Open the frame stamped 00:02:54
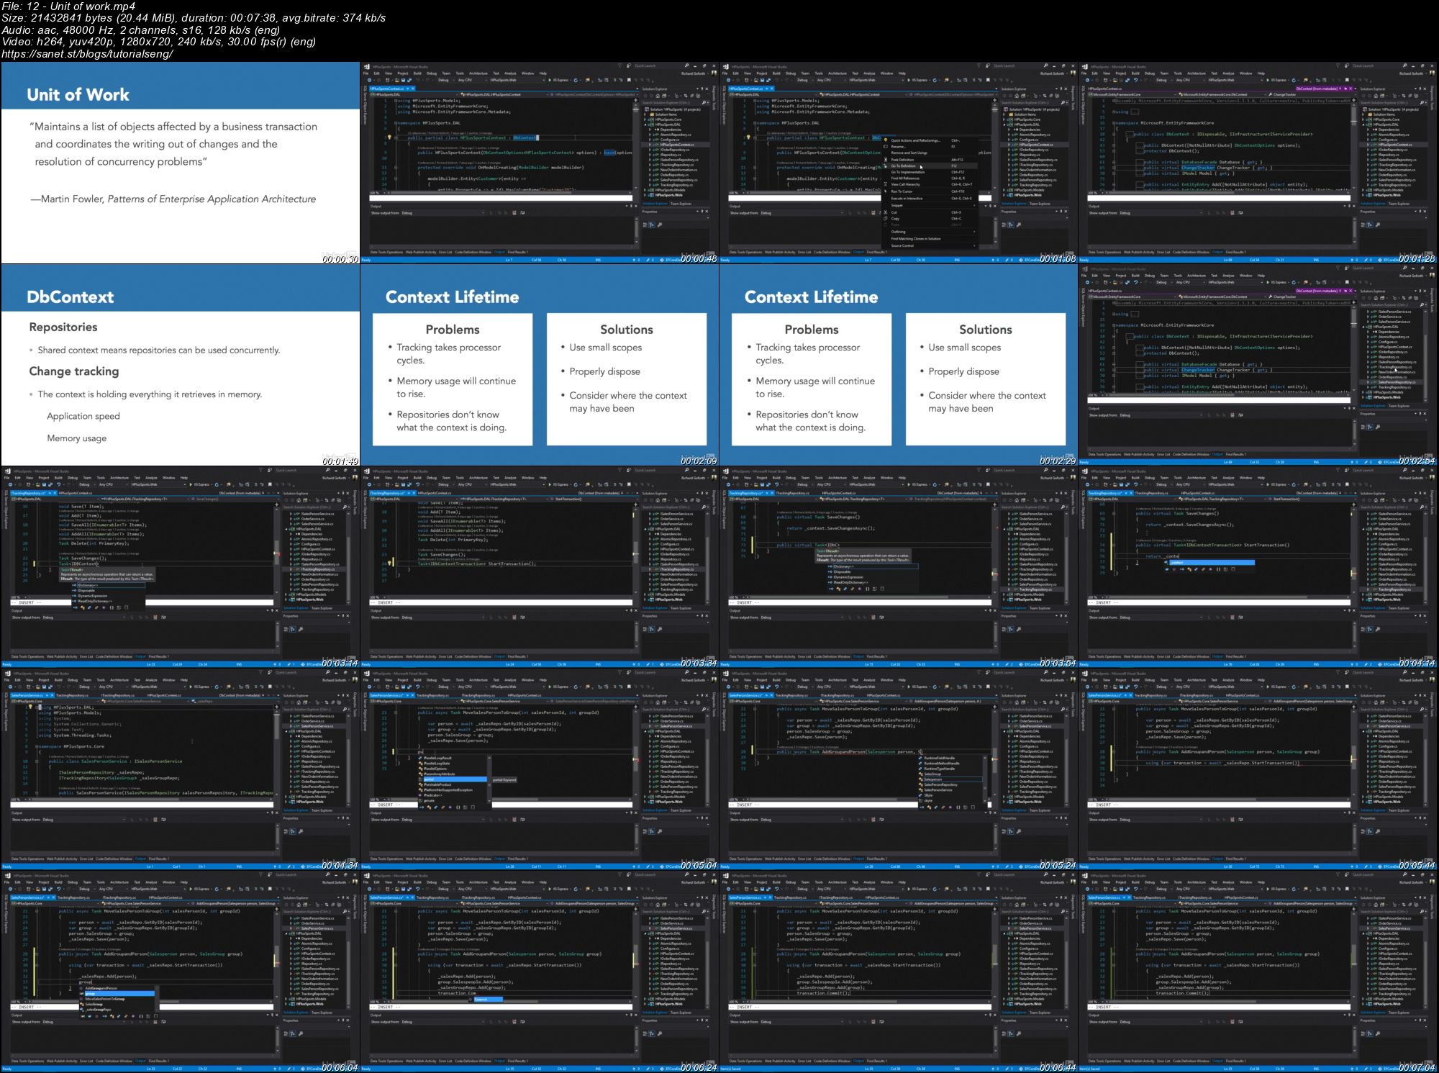 tap(1258, 365)
